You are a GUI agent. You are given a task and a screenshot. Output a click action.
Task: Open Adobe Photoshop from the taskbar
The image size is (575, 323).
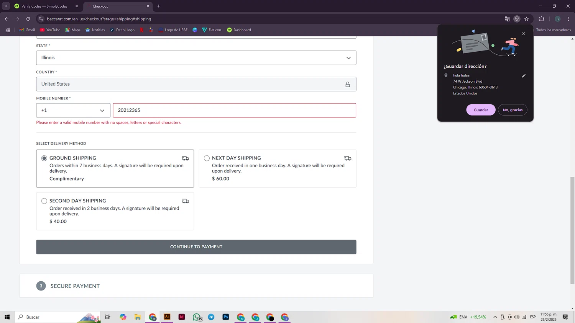click(x=226, y=317)
